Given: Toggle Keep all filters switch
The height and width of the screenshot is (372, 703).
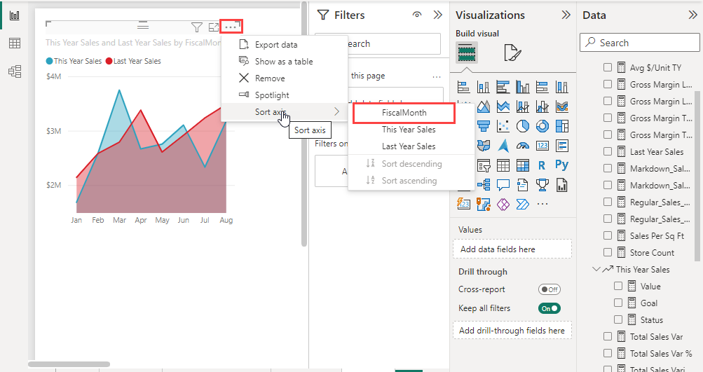Looking at the screenshot, I should [x=550, y=308].
